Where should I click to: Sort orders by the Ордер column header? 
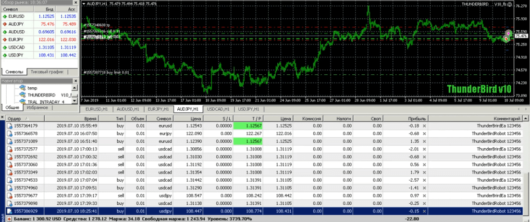click(x=14, y=118)
